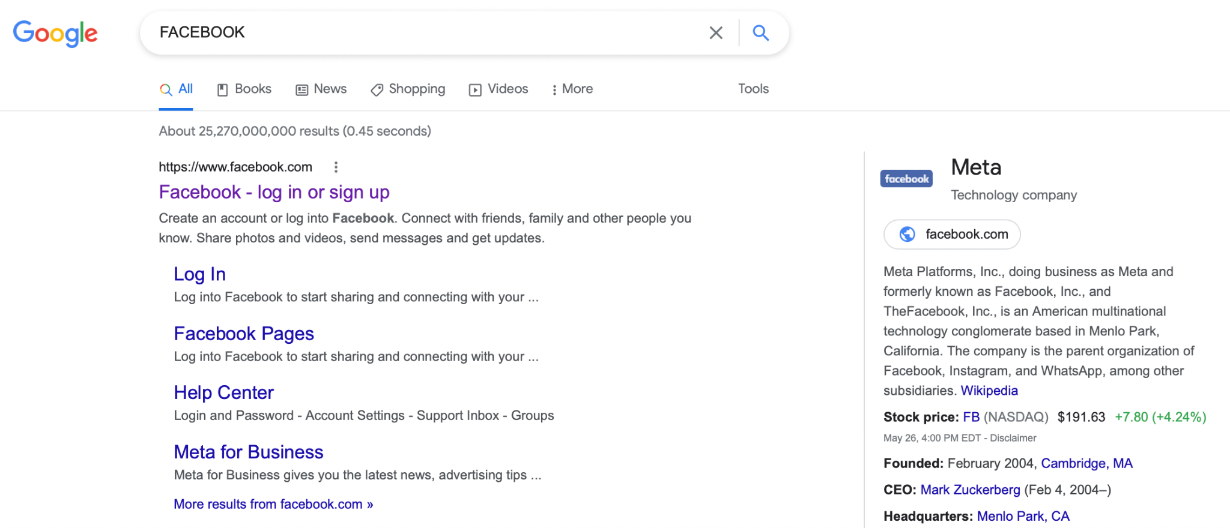Open the Videos tab
Screen dimensions: 1230x528
(x=498, y=89)
